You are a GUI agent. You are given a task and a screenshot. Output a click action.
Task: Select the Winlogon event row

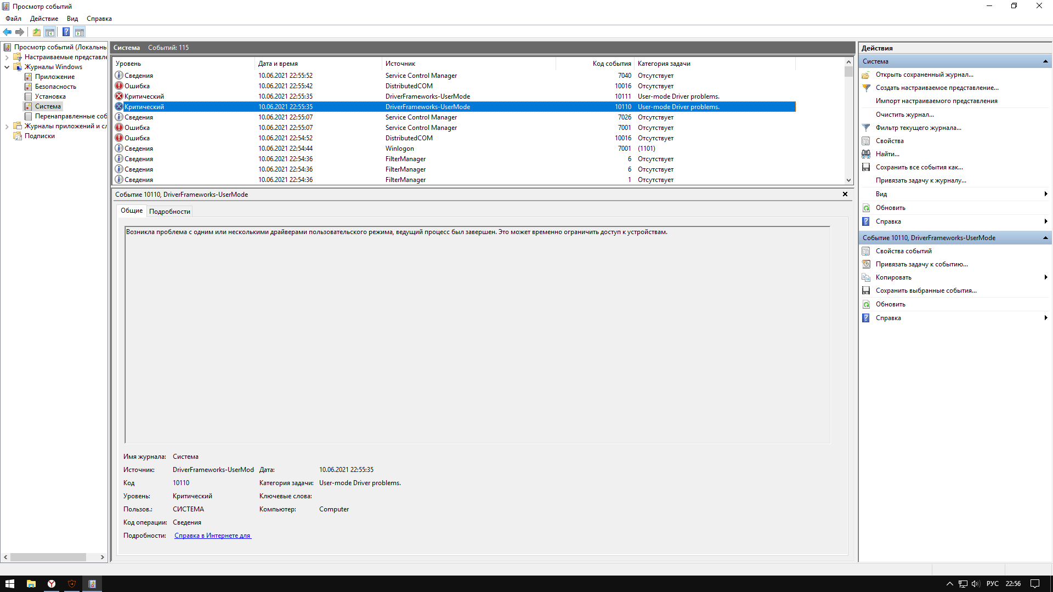pos(454,149)
